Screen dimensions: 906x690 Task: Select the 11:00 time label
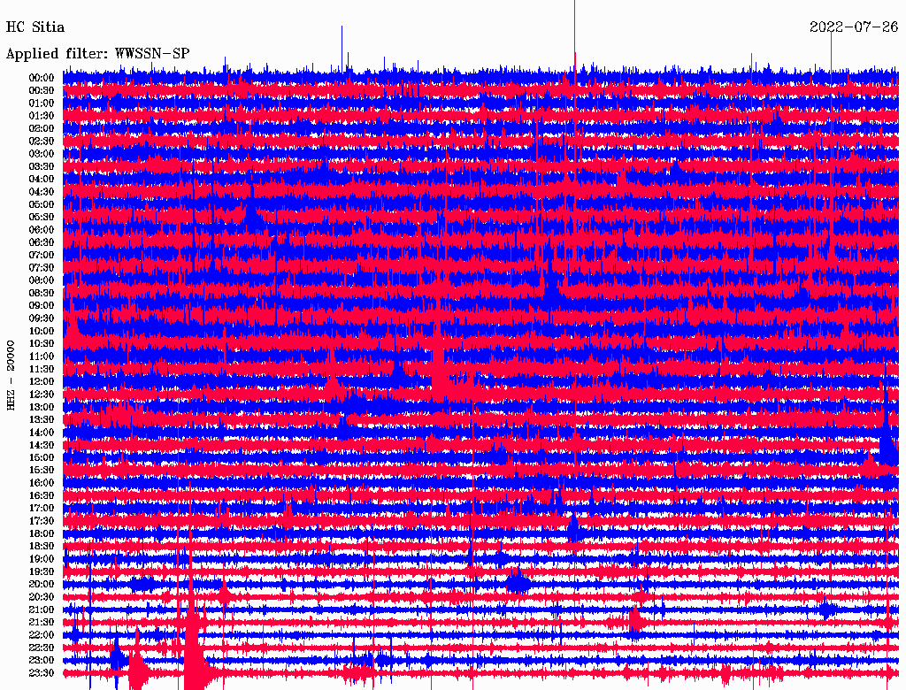(x=42, y=356)
